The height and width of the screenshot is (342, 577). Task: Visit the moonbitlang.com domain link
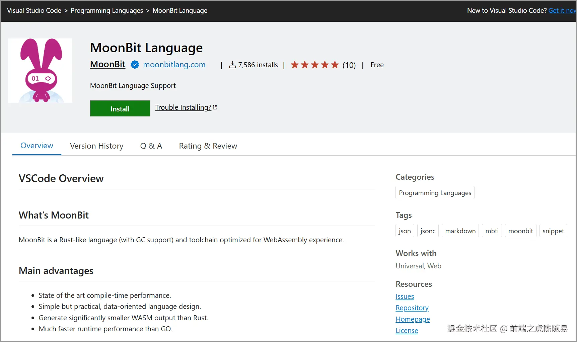(174, 65)
